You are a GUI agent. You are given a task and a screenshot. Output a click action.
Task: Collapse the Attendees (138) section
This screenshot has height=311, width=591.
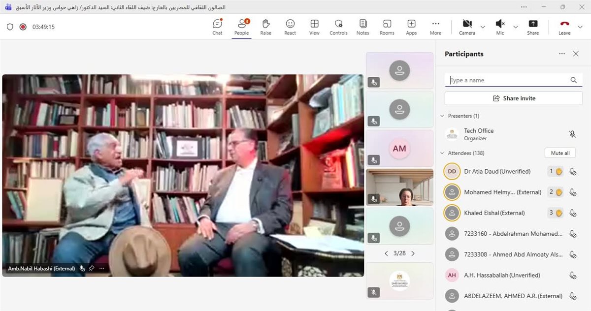441,153
